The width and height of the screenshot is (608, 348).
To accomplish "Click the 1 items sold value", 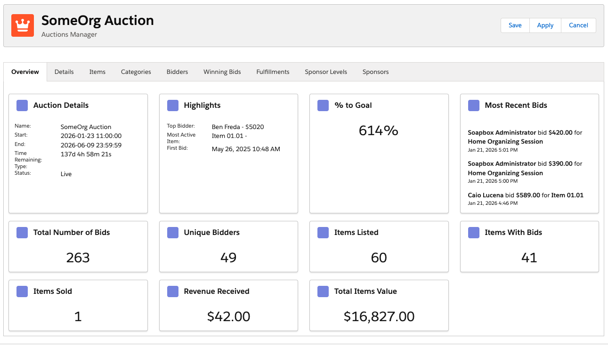I will (78, 316).
